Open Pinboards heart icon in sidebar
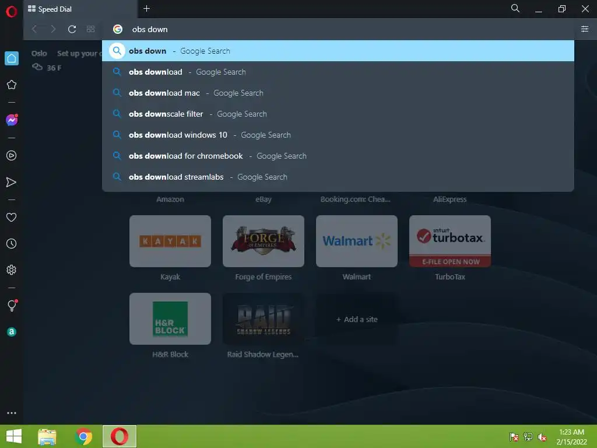This screenshot has width=597, height=448. 12,217
